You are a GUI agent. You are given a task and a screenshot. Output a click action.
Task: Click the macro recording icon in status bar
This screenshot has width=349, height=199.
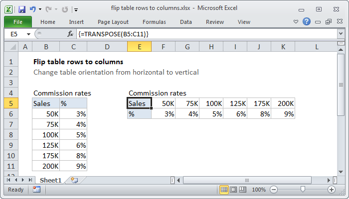coord(36,190)
